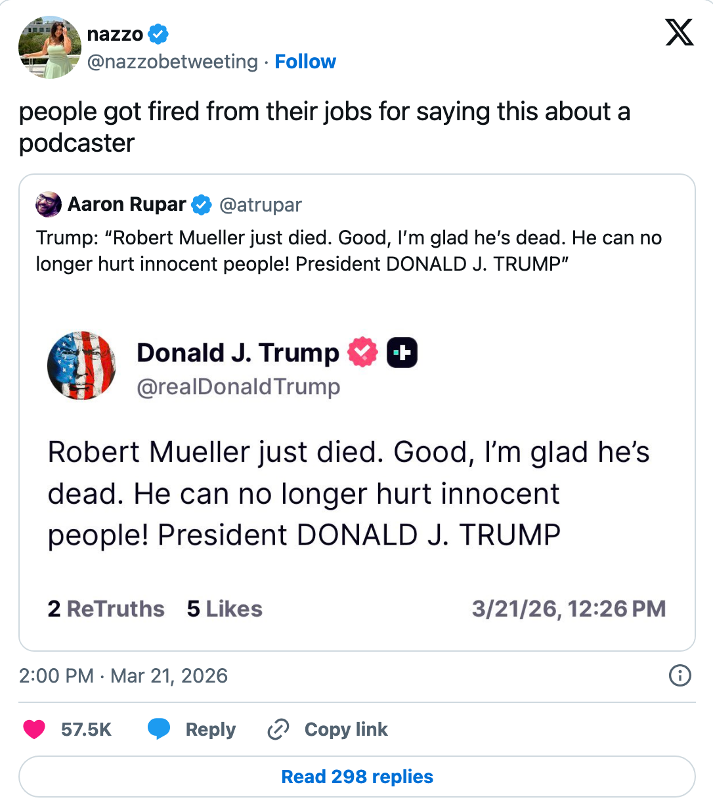Open the @atrupar handle
This screenshot has width=713, height=812.
point(261,205)
